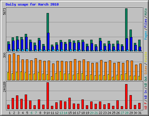Click the green weekend day label 14
149x116 pixels.
pyautogui.click(x=65, y=113)
